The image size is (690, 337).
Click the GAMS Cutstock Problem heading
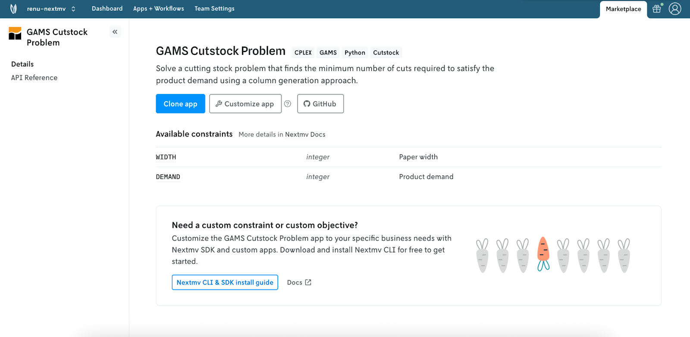pos(221,51)
